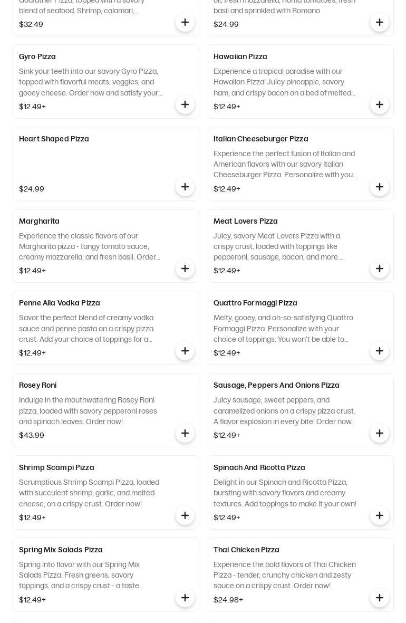The image size is (406, 623).
Task: Add Spring Mix Salads Pizza to cart
Action: (185, 598)
